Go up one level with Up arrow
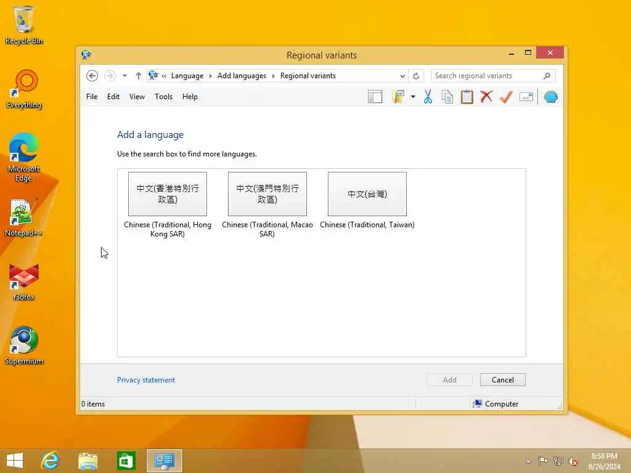The height and width of the screenshot is (473, 631). (x=139, y=76)
